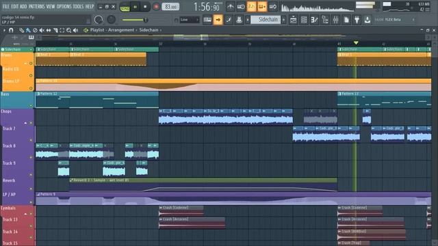Click the stamp tool icon

[239, 20]
